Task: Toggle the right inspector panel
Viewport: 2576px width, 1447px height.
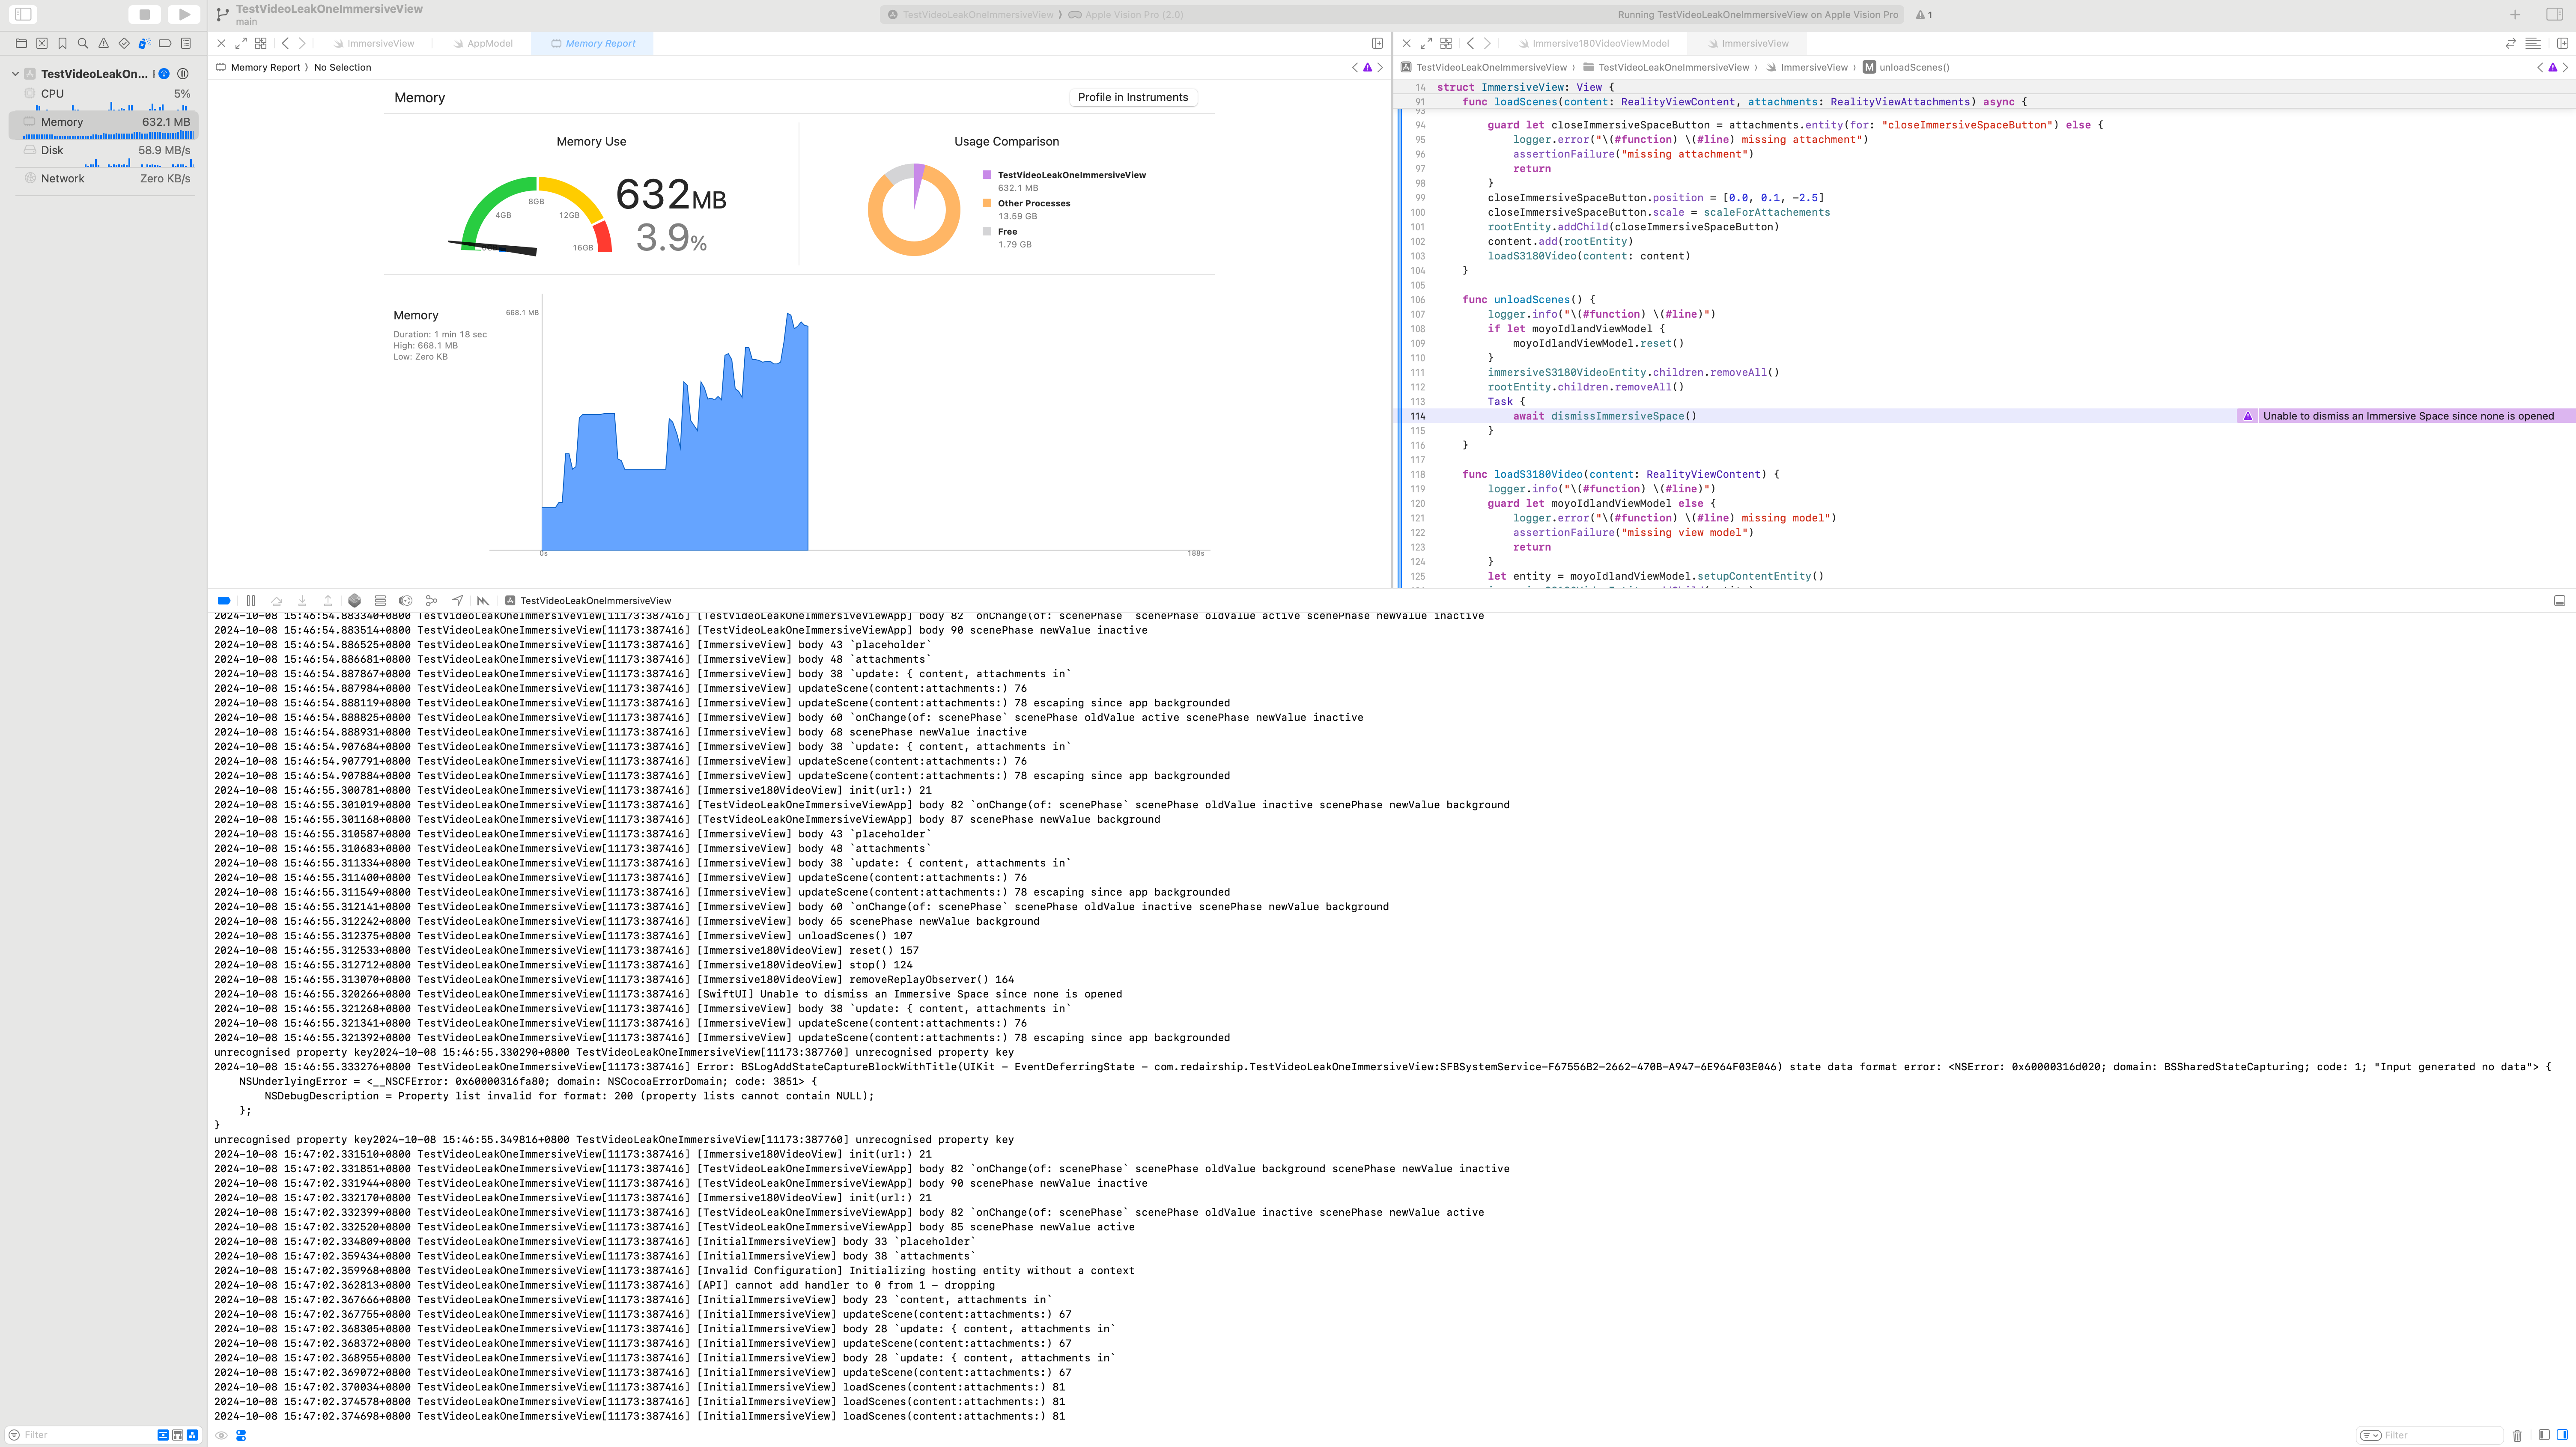Action: (x=2554, y=14)
